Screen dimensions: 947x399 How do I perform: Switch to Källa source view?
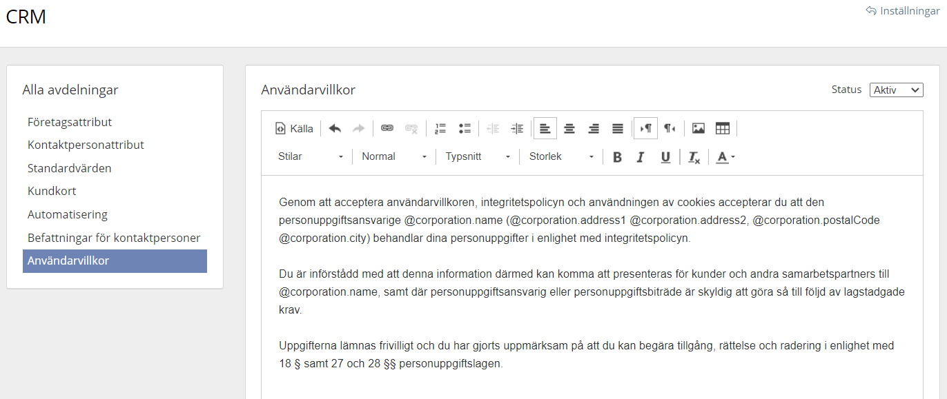coord(294,128)
